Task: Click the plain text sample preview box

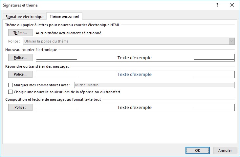Action: coord(135,107)
